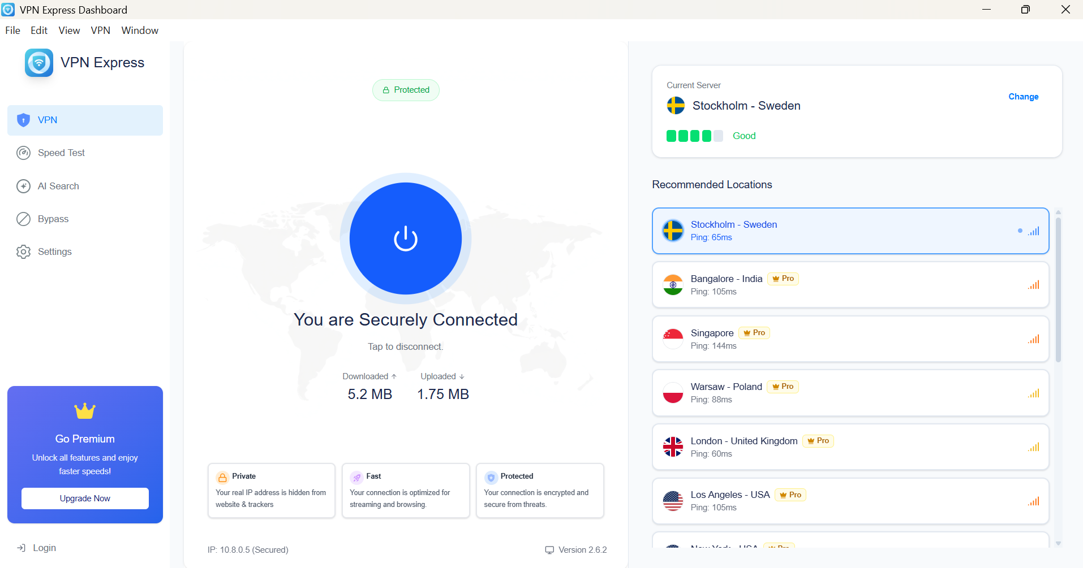Click the VPN Express logo icon
Screen dimensions: 1083x568
(x=38, y=63)
